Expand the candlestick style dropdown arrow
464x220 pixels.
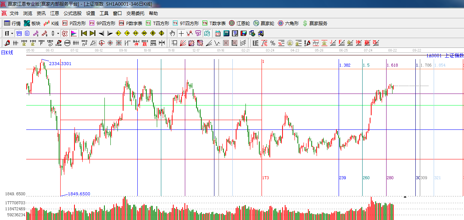point(58,33)
